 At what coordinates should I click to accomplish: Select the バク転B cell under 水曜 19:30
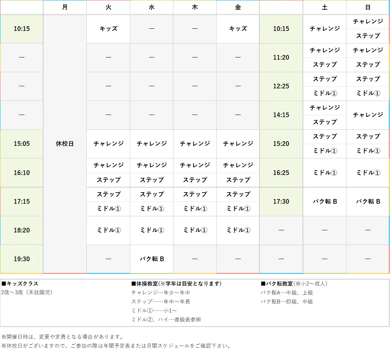[x=151, y=259]
